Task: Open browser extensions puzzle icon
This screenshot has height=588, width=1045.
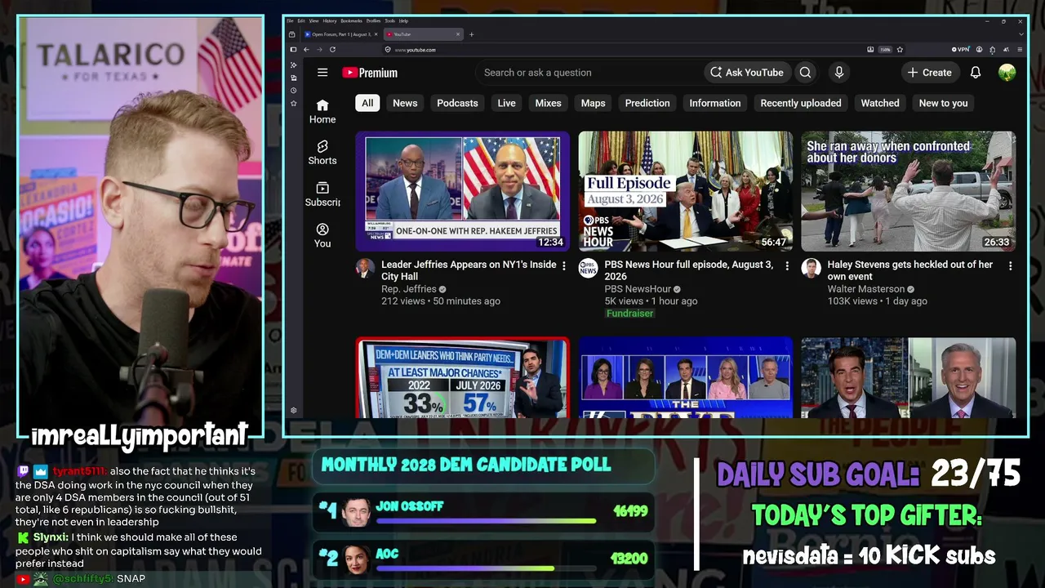Action: click(993, 50)
